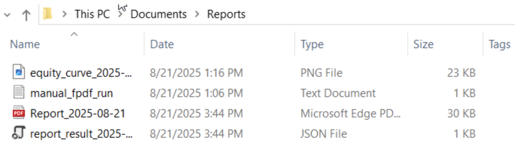Expand the chevron between Documents and Reports

[197, 14]
